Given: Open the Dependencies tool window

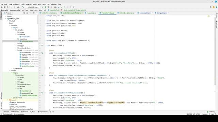Looking at the screenshot, I should (43, 112).
